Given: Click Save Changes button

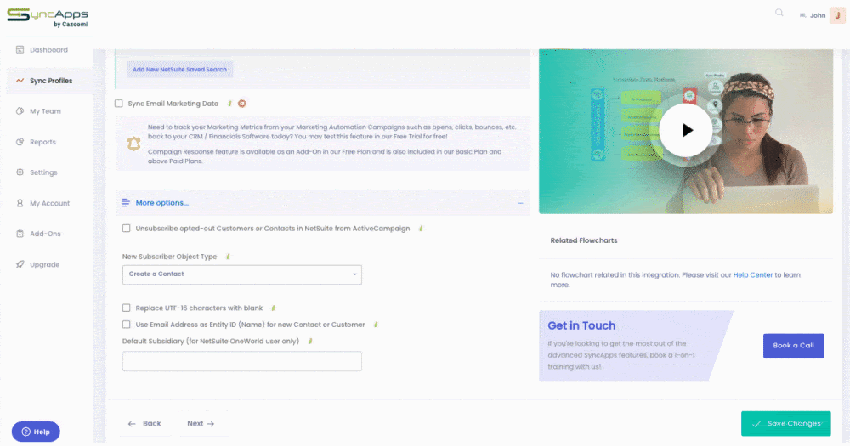Looking at the screenshot, I should (x=786, y=423).
